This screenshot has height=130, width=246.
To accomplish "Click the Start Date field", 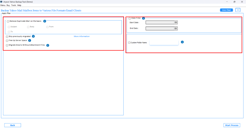I will tap(160, 22).
